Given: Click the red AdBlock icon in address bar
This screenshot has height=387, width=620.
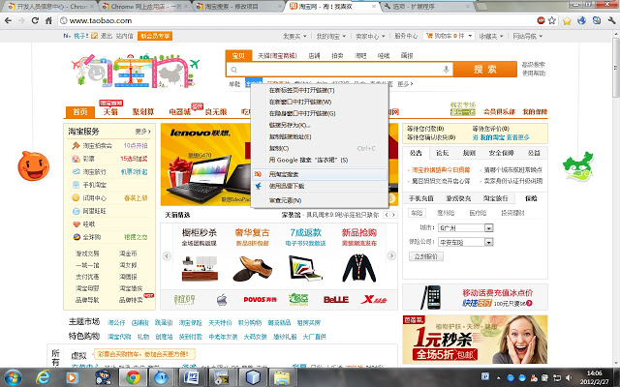Looking at the screenshot, I should click(x=541, y=20).
